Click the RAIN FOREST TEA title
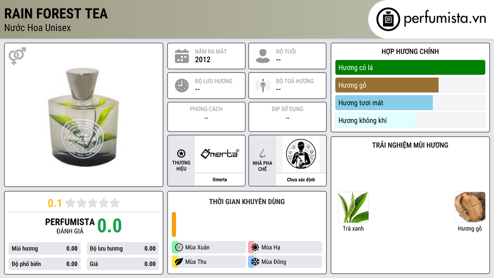Viewport: 494px width, 278px height. (56, 14)
